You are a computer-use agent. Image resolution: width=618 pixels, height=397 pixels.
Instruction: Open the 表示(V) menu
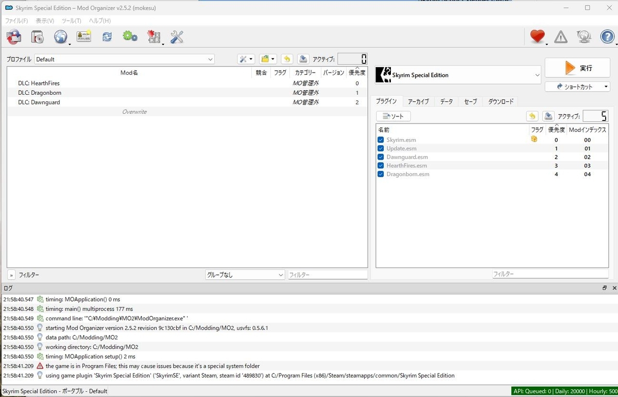coord(45,21)
